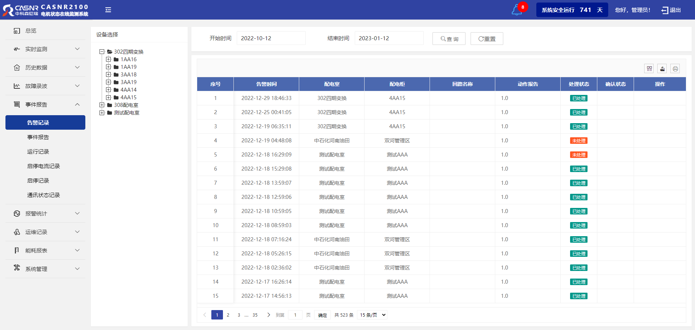Click the 系统安全运行 741 天 badge
The image size is (695, 330).
[x=572, y=10]
